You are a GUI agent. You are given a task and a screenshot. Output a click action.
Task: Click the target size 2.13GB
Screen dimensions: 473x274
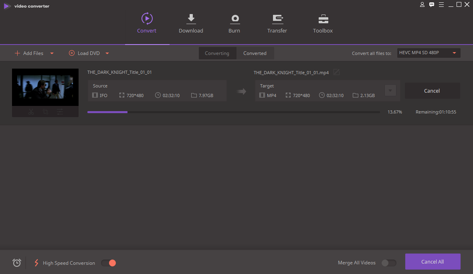[368, 95]
